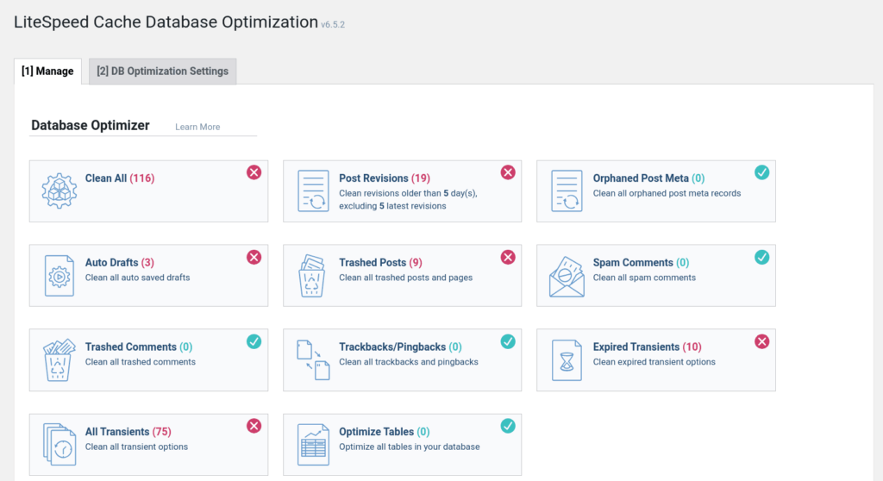
Task: Click "Optimize all tables in your database" text
Action: coord(410,447)
